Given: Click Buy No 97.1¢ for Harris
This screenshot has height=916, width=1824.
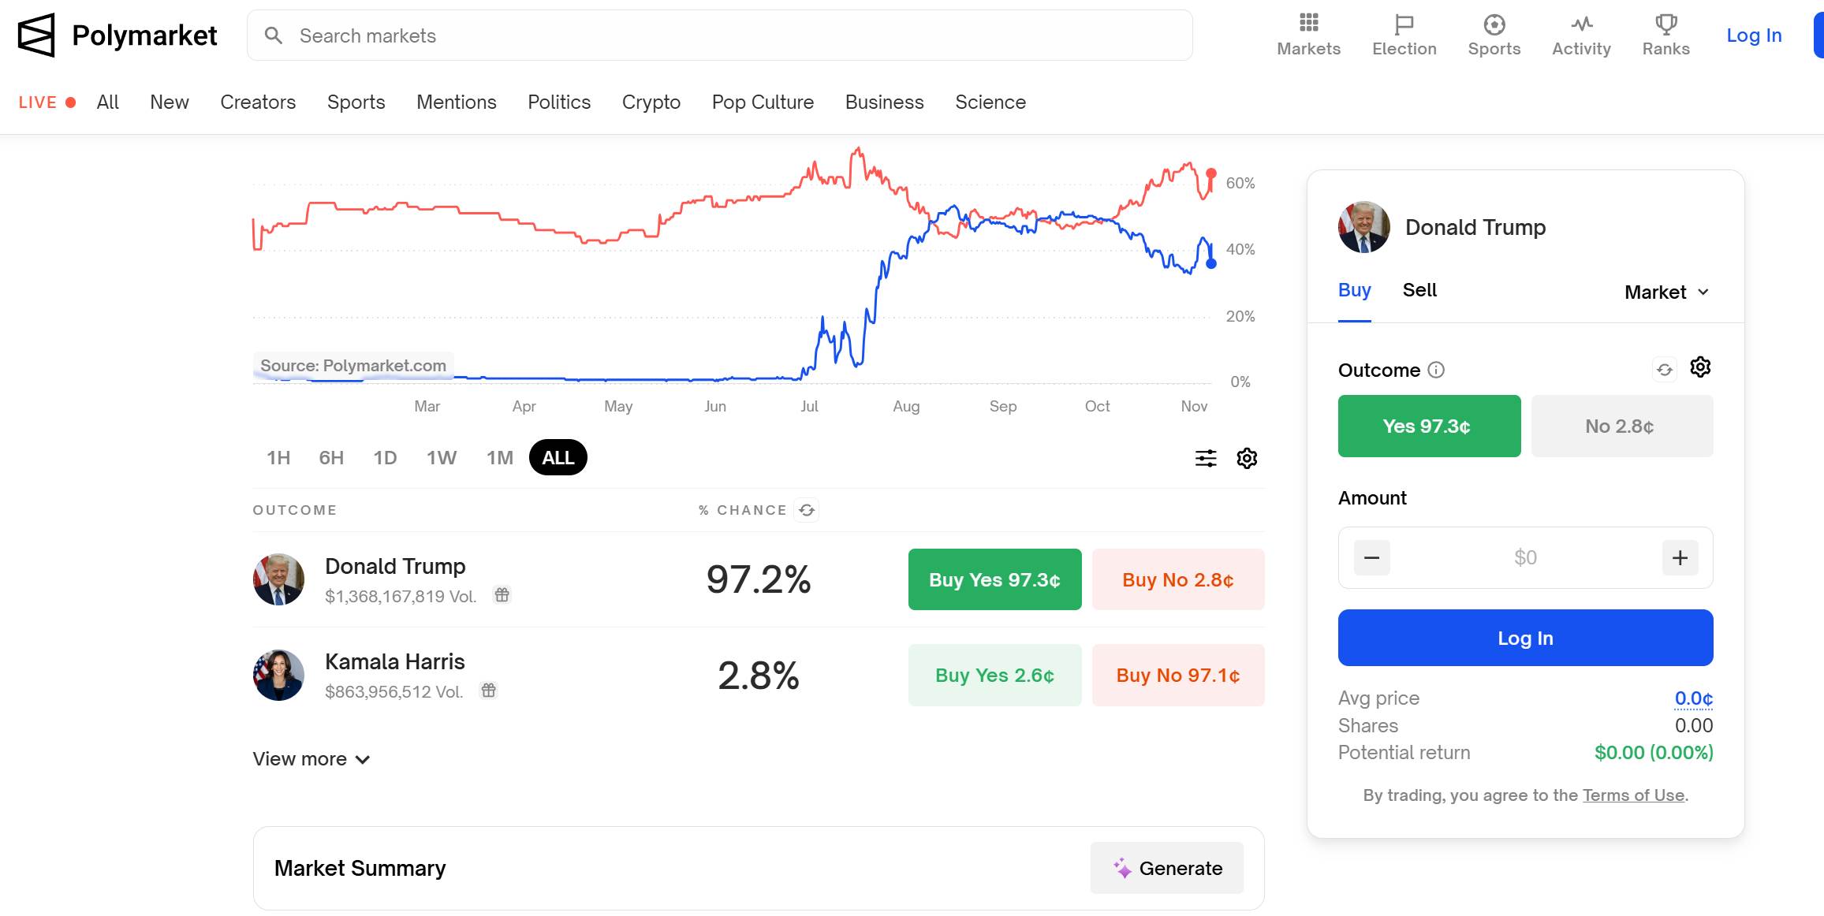Looking at the screenshot, I should point(1177,675).
